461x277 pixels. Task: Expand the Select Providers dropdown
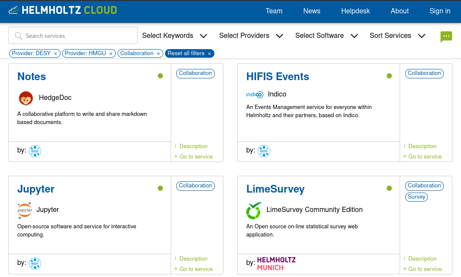point(251,36)
